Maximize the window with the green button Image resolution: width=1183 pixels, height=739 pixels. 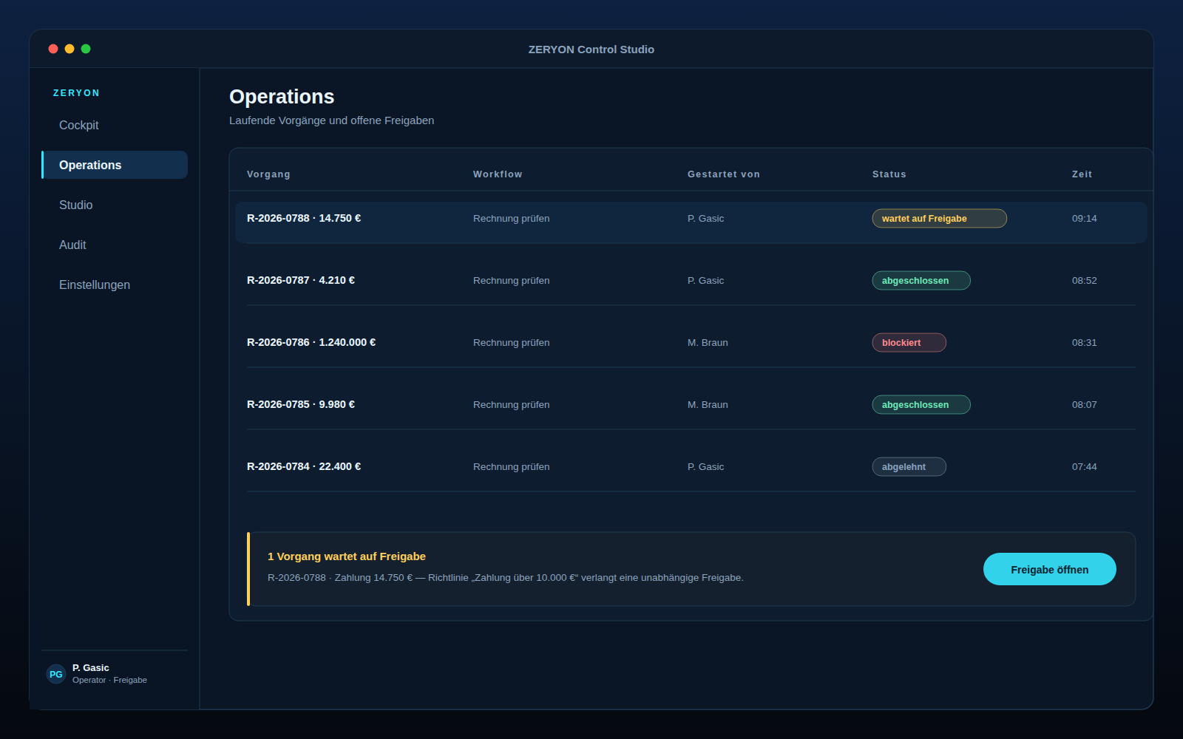click(x=86, y=49)
